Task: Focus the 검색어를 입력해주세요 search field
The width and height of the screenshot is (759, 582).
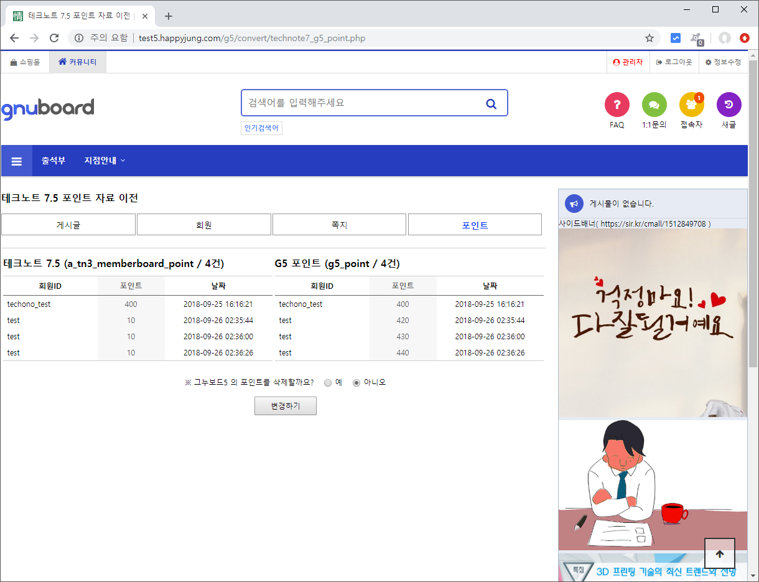Action: (361, 103)
